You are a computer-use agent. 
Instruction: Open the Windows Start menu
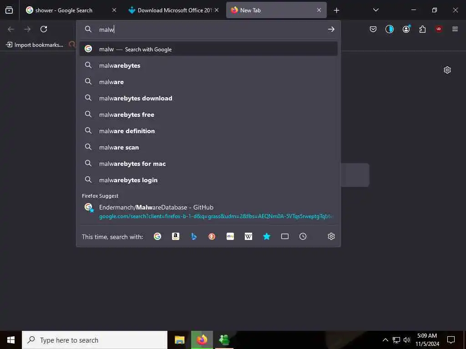pyautogui.click(x=11, y=340)
